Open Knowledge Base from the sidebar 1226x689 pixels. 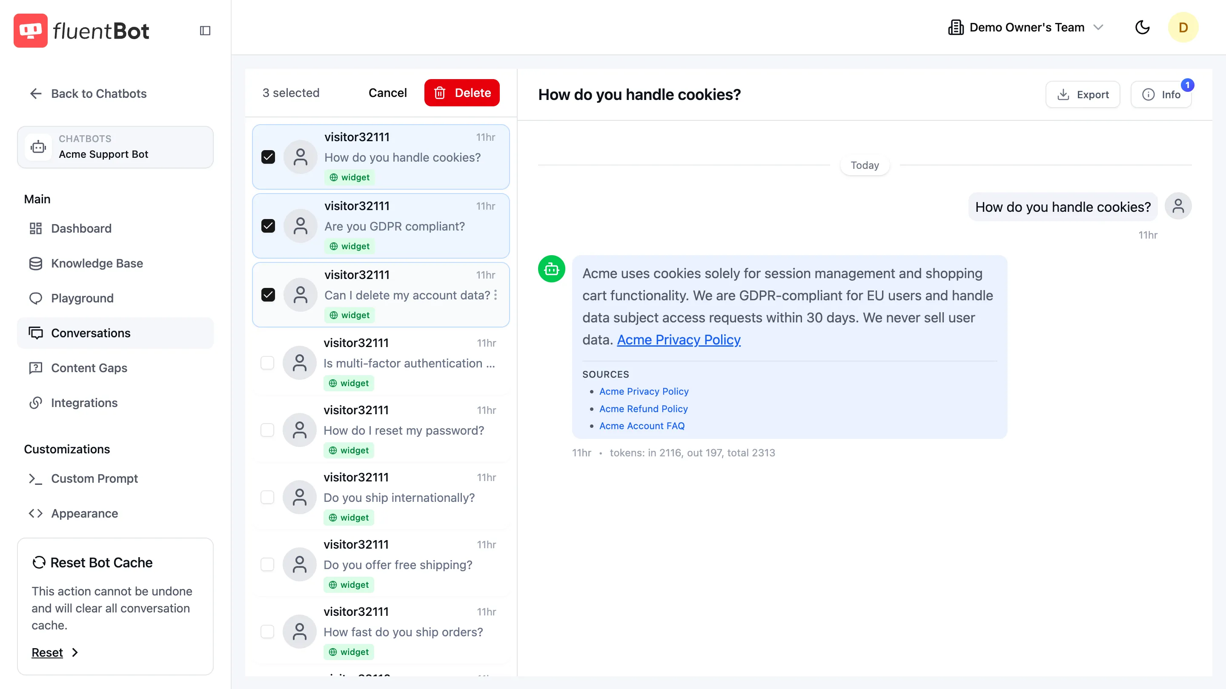point(115,263)
